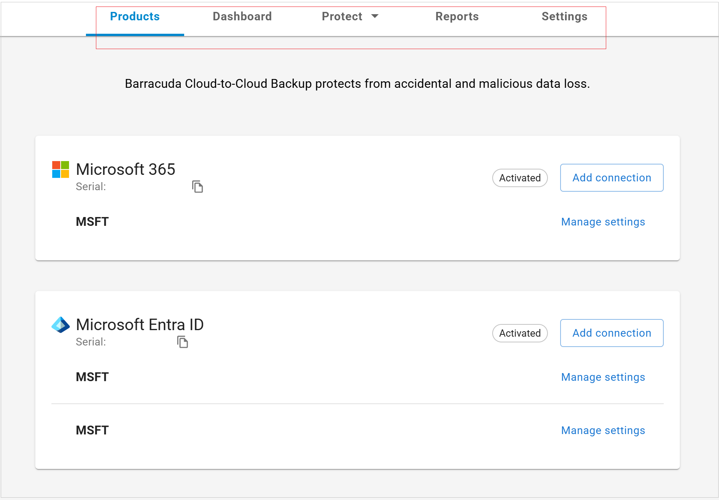Screen dimensions: 719x500
Task: Click the Activated badge for Microsoft Entra ID
Action: pyautogui.click(x=520, y=333)
